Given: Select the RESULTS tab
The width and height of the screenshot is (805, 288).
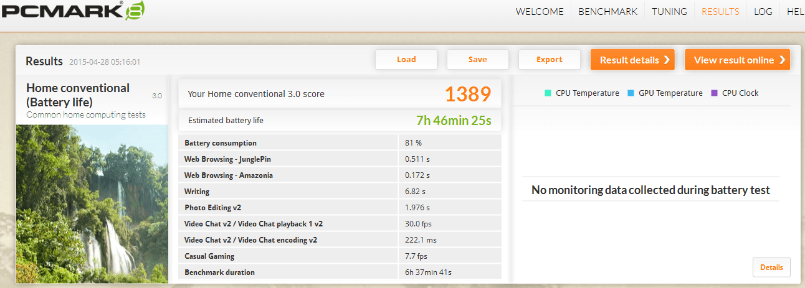Looking at the screenshot, I should [x=720, y=11].
